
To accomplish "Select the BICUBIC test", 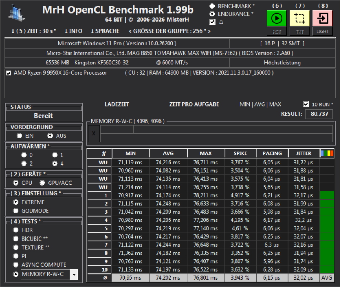I will click(x=16, y=238).
